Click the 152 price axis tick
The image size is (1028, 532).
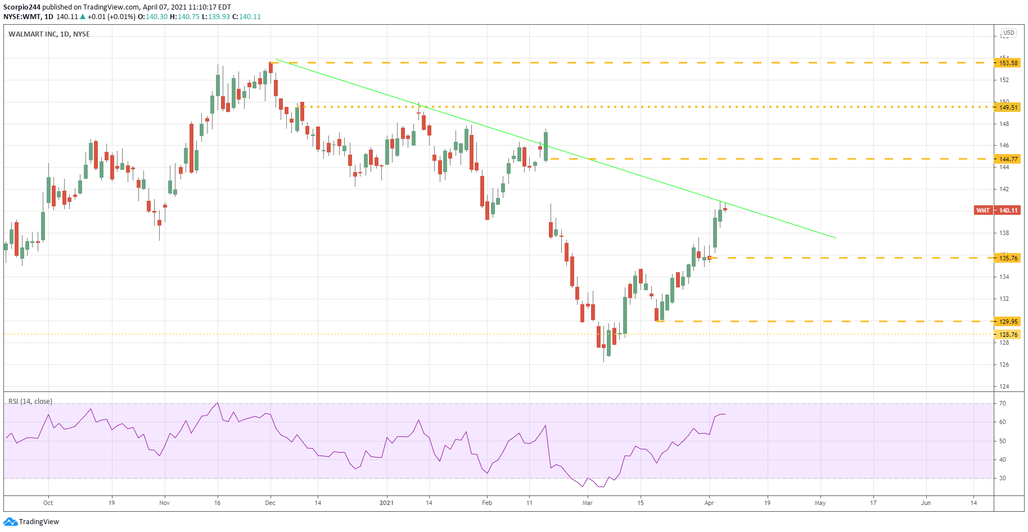click(1004, 80)
